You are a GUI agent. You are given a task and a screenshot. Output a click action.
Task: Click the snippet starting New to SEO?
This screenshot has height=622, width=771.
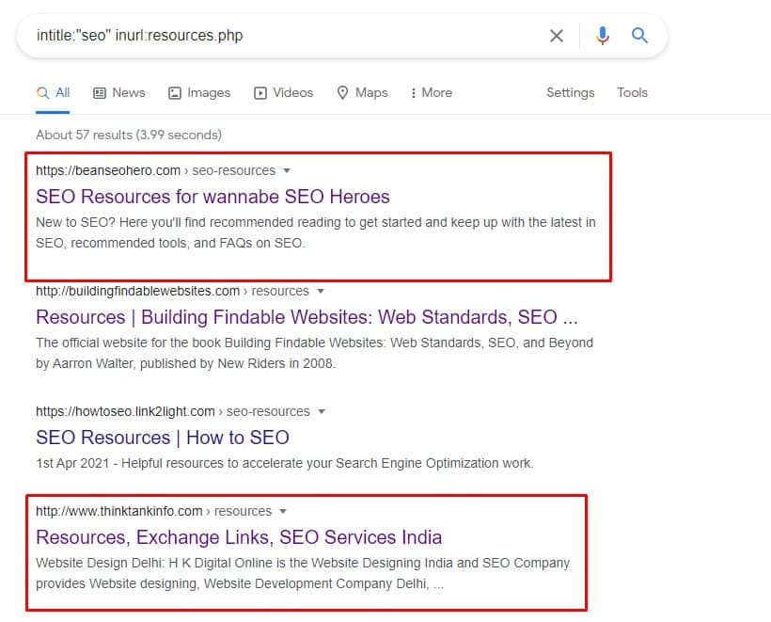coord(316,232)
